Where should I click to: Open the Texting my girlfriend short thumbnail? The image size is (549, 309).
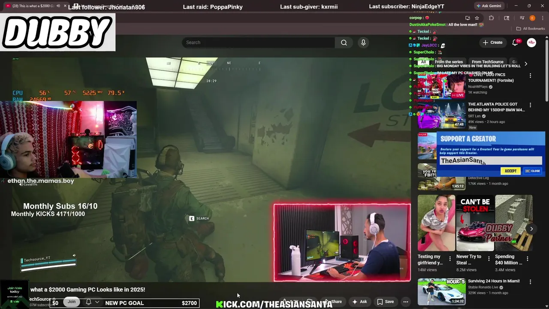(436, 223)
